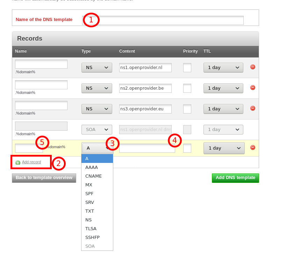Select TLSA record type
Image resolution: width=286 pixels, height=261 pixels.
click(x=97, y=229)
